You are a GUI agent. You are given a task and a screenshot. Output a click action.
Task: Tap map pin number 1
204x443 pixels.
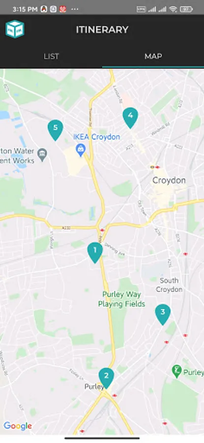(95, 253)
